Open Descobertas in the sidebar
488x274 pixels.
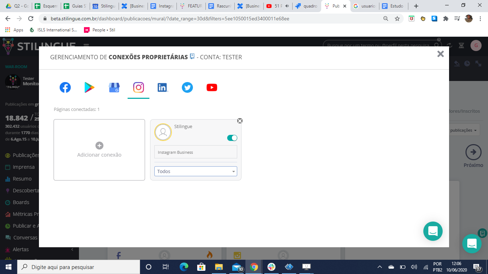point(22,191)
